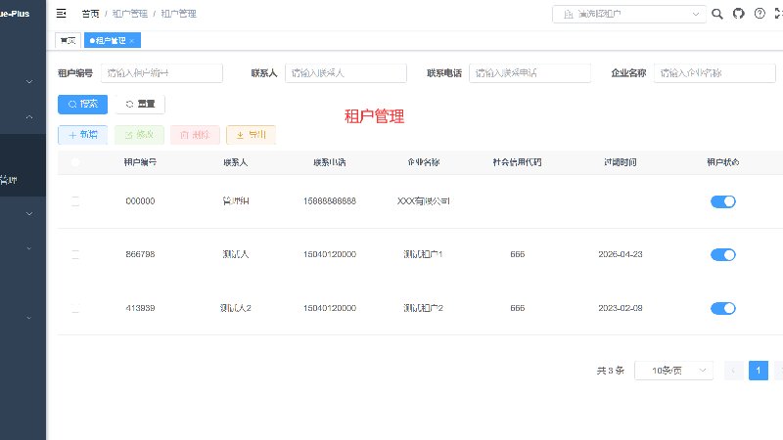Click the 2026-04-23 expiry date cell

point(621,254)
